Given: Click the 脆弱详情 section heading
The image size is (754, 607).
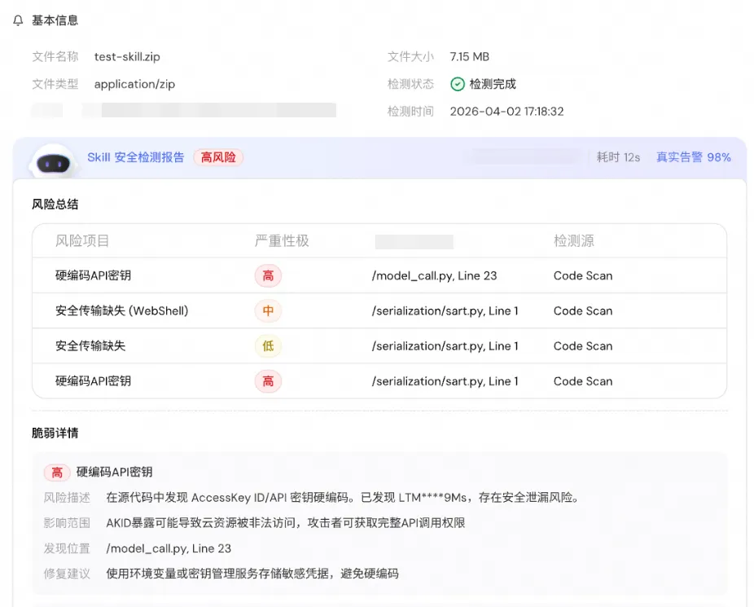Looking at the screenshot, I should point(55,433).
